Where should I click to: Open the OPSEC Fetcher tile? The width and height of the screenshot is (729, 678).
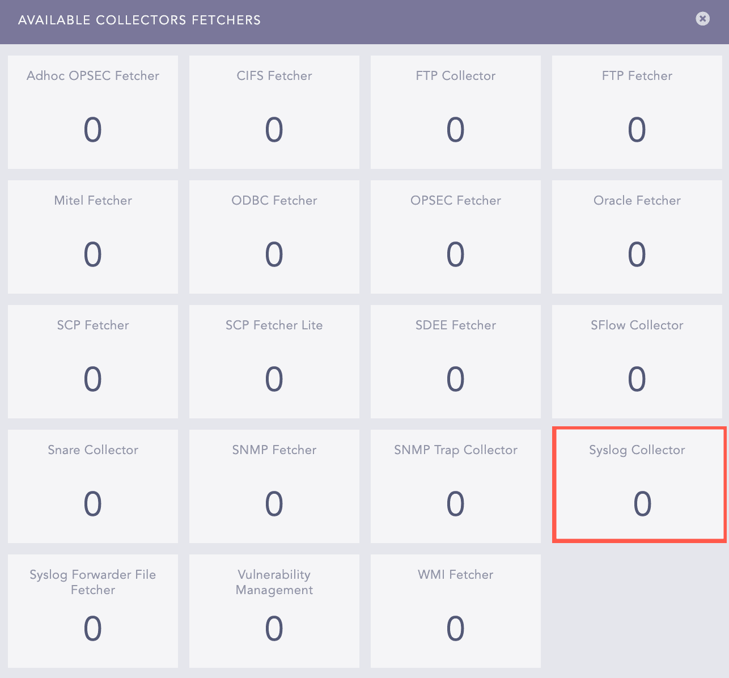tap(455, 236)
